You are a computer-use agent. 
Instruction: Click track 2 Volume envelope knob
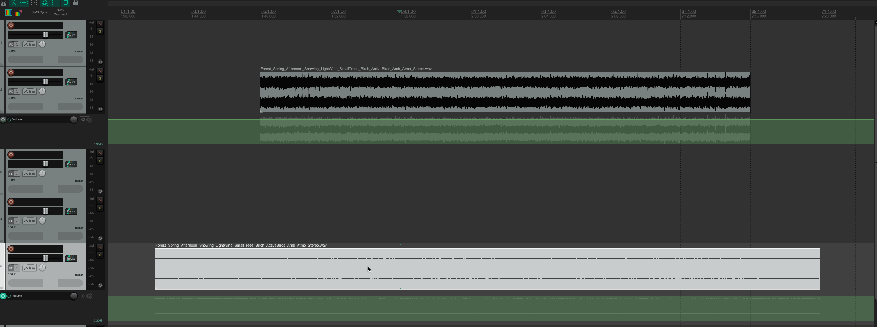(x=73, y=120)
